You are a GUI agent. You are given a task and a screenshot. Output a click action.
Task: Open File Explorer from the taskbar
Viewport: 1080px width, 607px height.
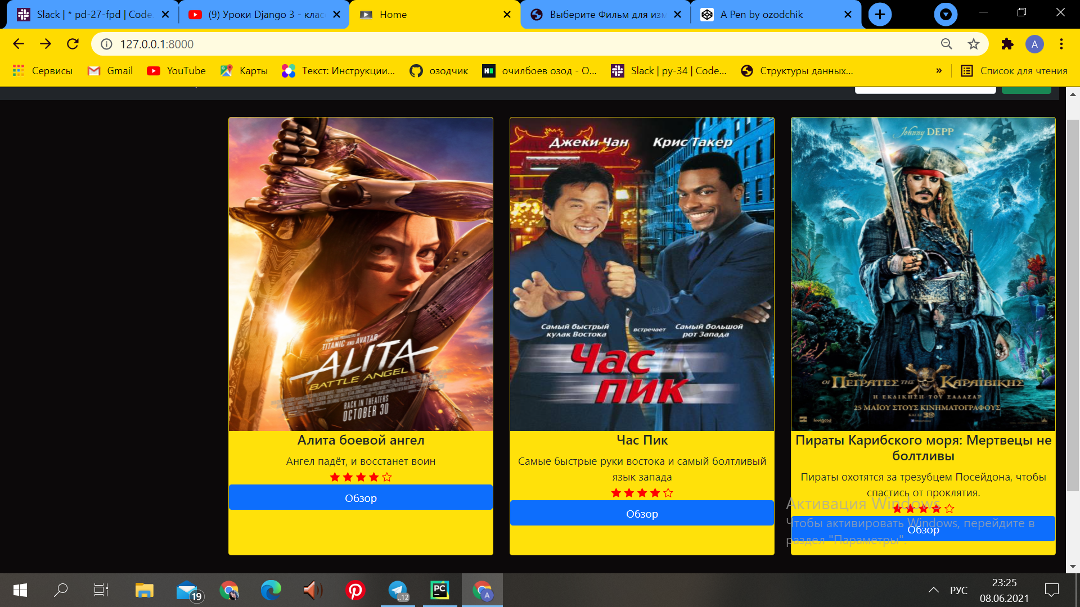[x=144, y=590]
